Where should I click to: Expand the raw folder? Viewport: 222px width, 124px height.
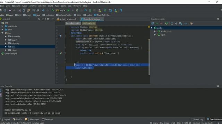pyautogui.click(x=6, y=47)
